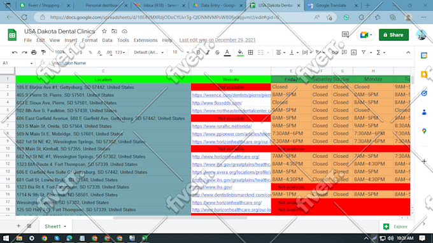Open the Sheet1 tab
Screen dimensions: 433x243
(x=55, y=226)
